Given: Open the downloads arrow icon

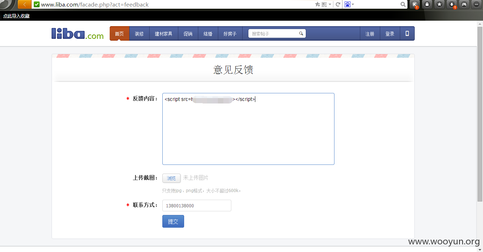Looking at the screenshot, I should point(451,4).
